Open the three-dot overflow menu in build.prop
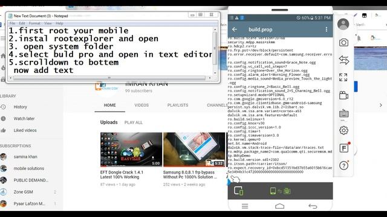 pyautogui.click(x=327, y=30)
